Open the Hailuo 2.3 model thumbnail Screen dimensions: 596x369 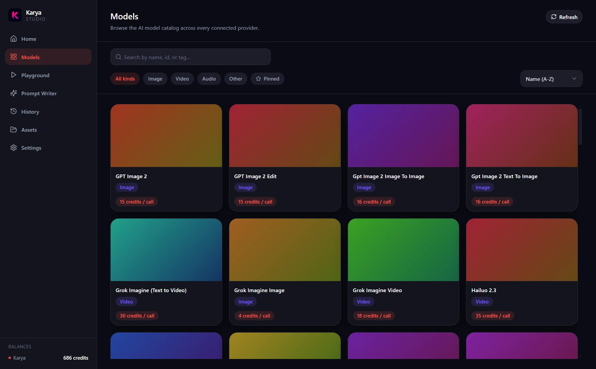(x=522, y=250)
